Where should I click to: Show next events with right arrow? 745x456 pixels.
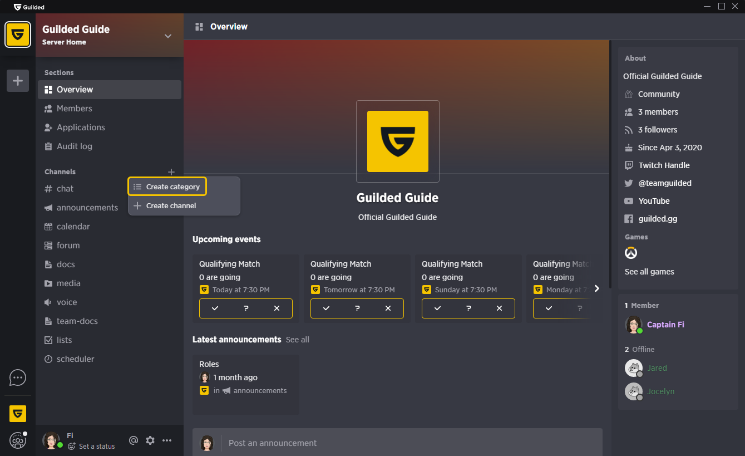pyautogui.click(x=597, y=288)
